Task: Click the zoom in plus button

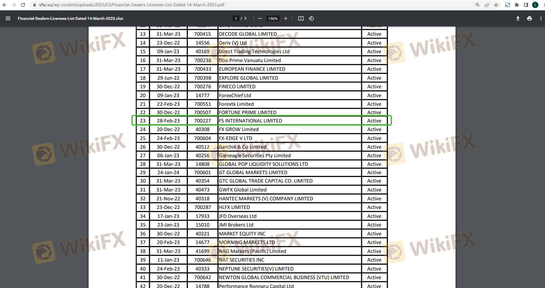Action: (285, 18)
